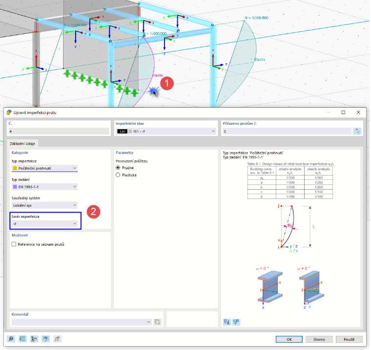Open the formula fx script icon

coord(57,339)
